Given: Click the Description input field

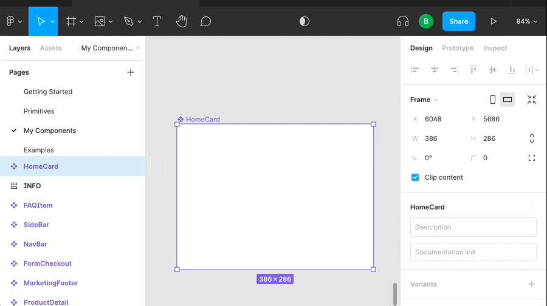Looking at the screenshot, I should pos(473,227).
